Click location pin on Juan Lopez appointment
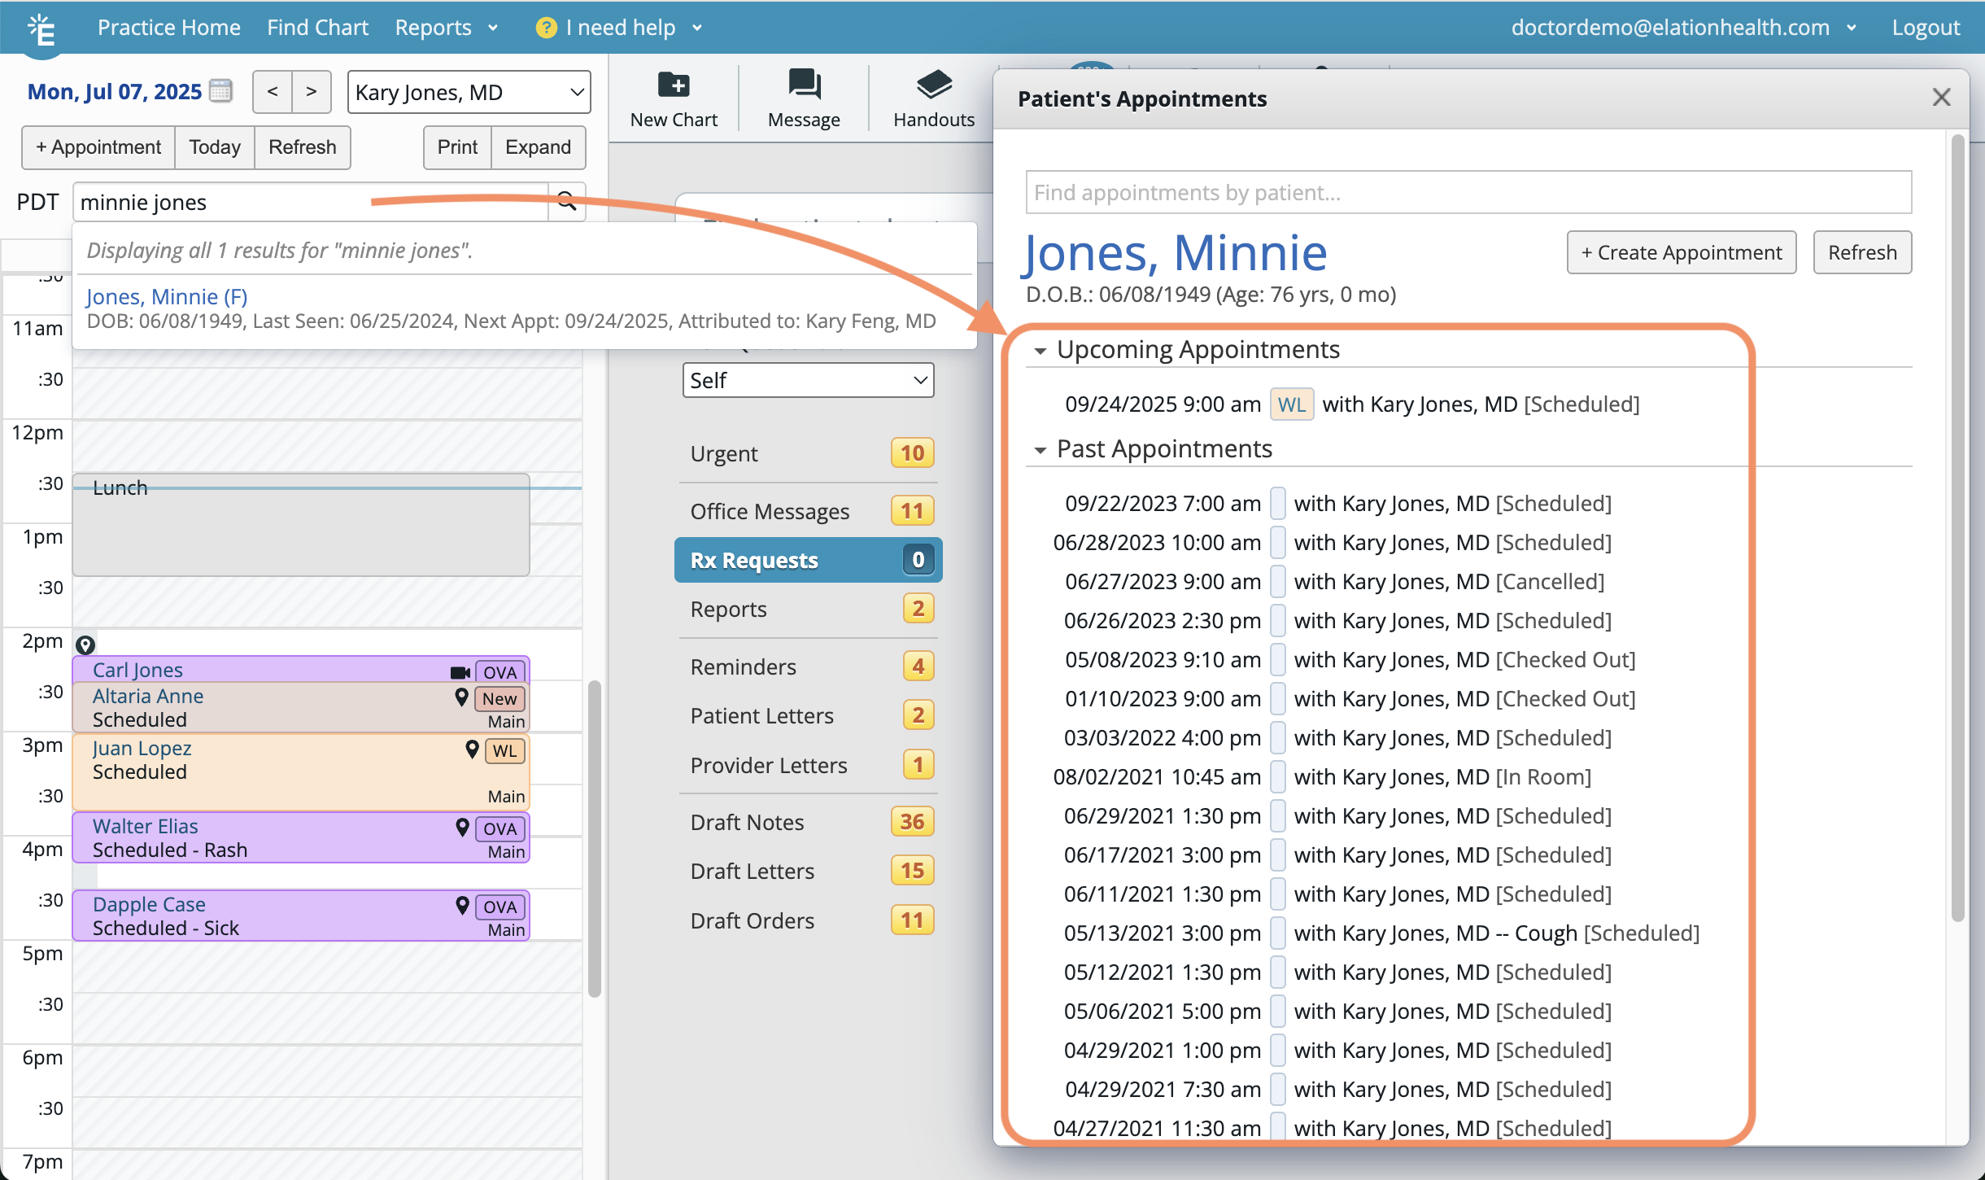The image size is (1985, 1180). coord(472,750)
